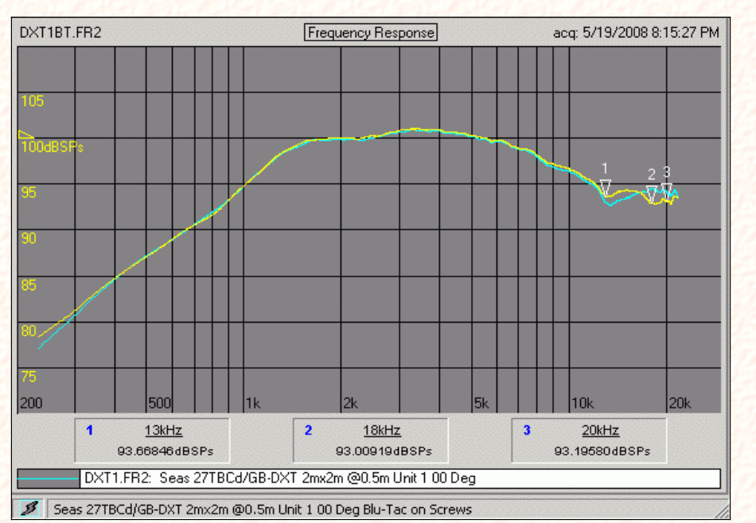Click the blue cursor number 3 label
The image size is (756, 523).
pyautogui.click(x=527, y=430)
